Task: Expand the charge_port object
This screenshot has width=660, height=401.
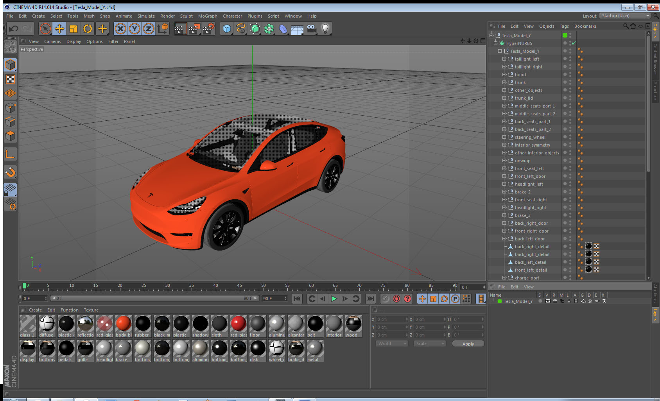Action: (504, 278)
